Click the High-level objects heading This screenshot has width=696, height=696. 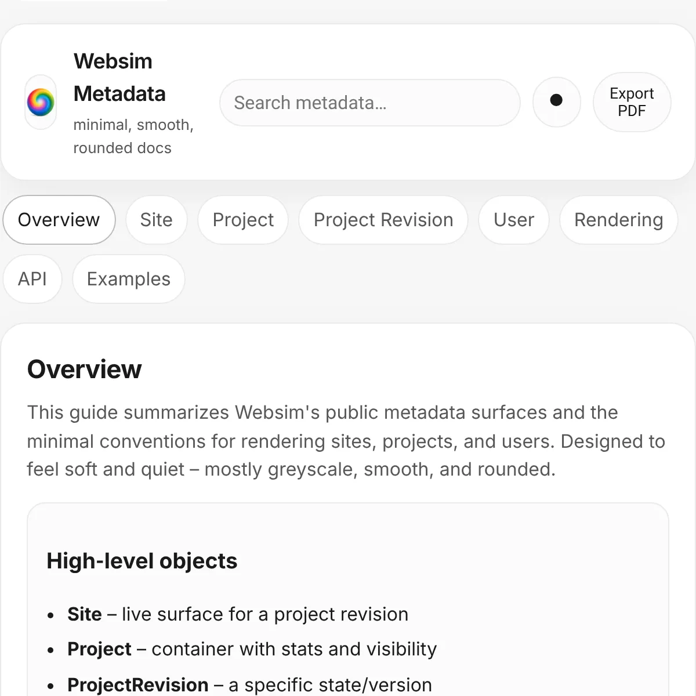(x=142, y=561)
